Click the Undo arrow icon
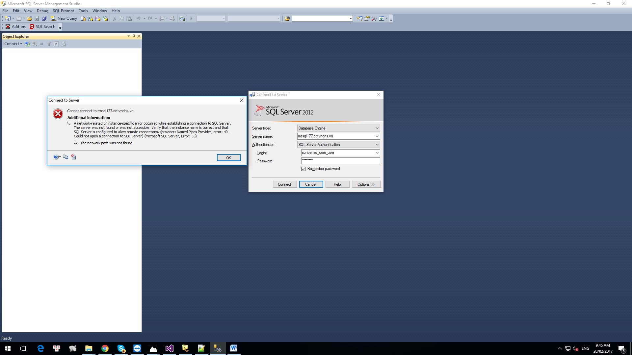The height and width of the screenshot is (355, 632). point(139,18)
